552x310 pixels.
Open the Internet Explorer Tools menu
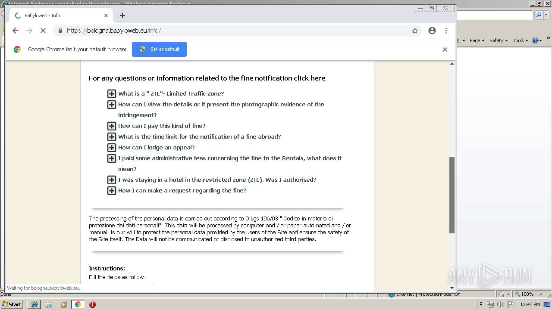click(520, 40)
